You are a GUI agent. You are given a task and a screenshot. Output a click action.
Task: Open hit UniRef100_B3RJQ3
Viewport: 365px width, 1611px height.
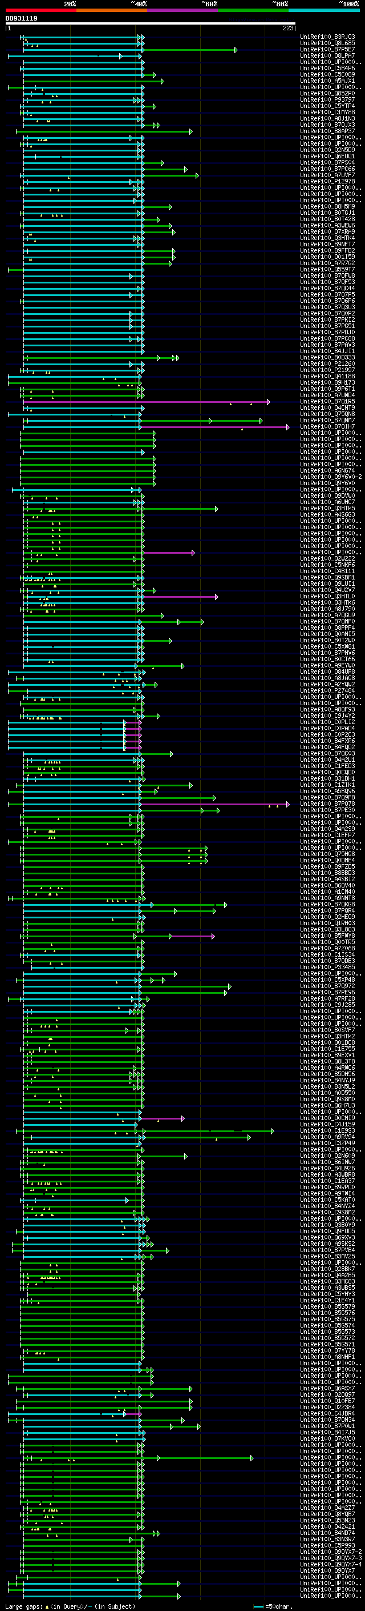point(327,37)
